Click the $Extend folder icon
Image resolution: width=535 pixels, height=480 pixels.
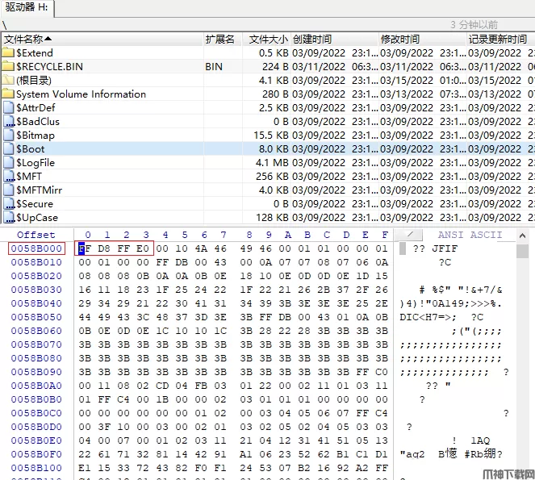tap(8, 52)
